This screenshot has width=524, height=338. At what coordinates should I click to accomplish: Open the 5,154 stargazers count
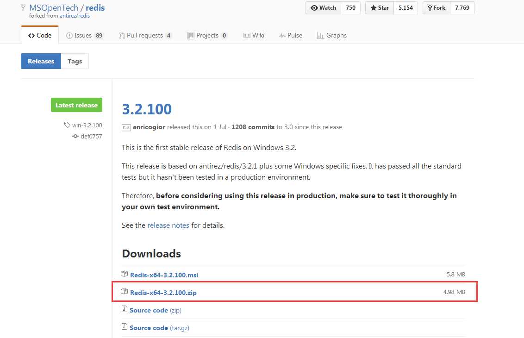pyautogui.click(x=405, y=8)
